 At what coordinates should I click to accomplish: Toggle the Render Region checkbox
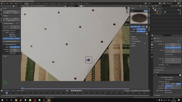click(x=166, y=54)
